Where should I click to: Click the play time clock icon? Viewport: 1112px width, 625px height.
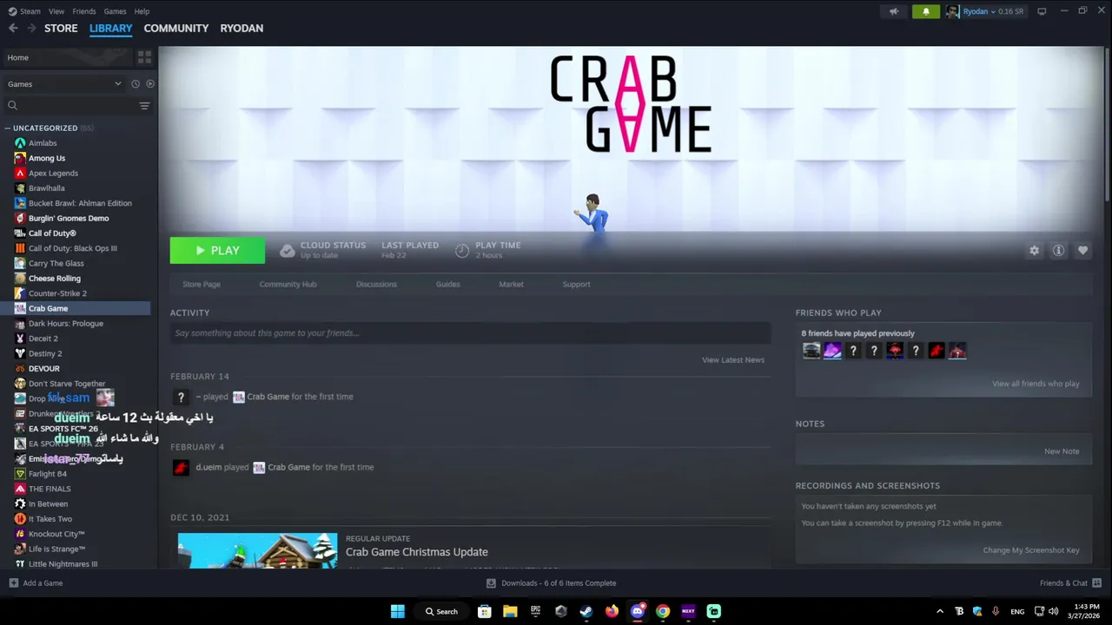tap(462, 251)
